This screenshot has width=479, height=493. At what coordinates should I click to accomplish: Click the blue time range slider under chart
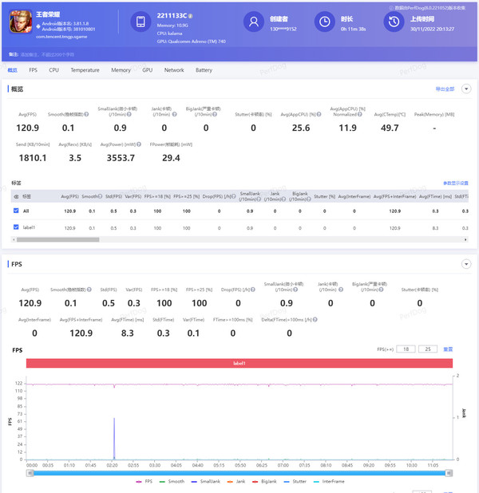point(239,472)
